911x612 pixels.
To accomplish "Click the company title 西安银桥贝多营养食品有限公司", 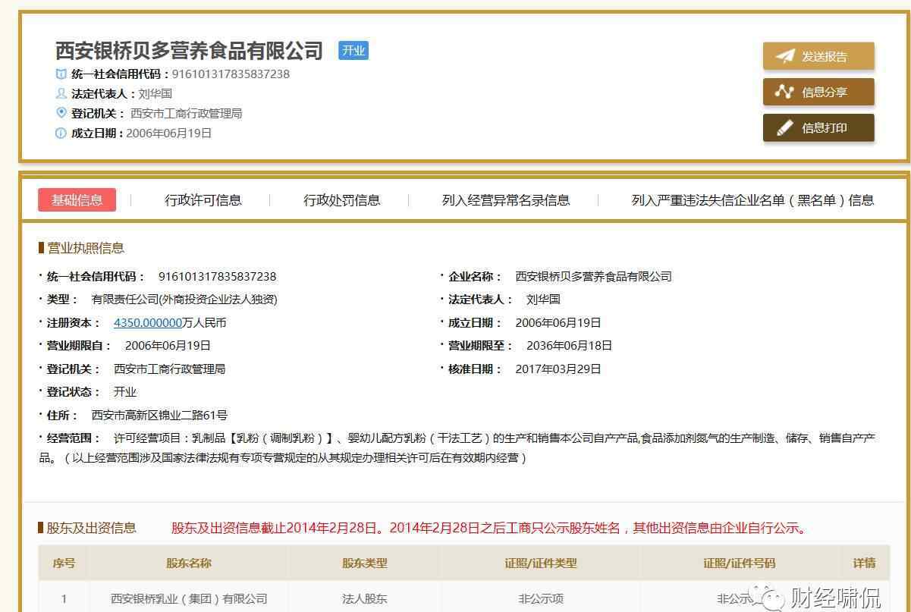I will click(x=190, y=51).
